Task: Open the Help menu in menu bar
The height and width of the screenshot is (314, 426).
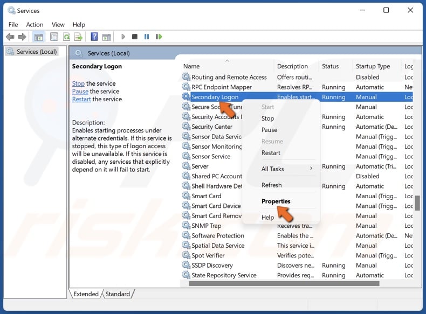Action: click(79, 24)
